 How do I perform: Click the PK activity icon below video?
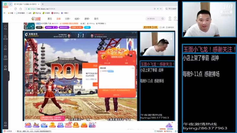click(x=60, y=125)
